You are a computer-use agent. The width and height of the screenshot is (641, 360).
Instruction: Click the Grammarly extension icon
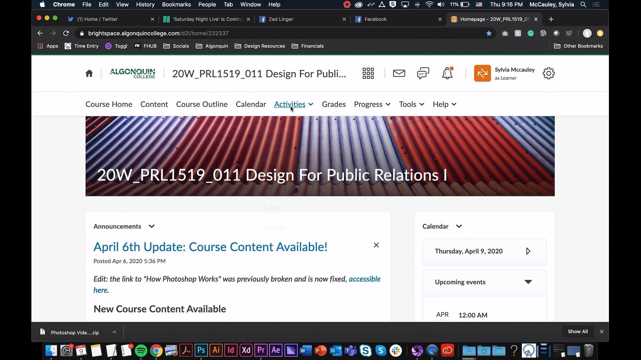coord(530,33)
